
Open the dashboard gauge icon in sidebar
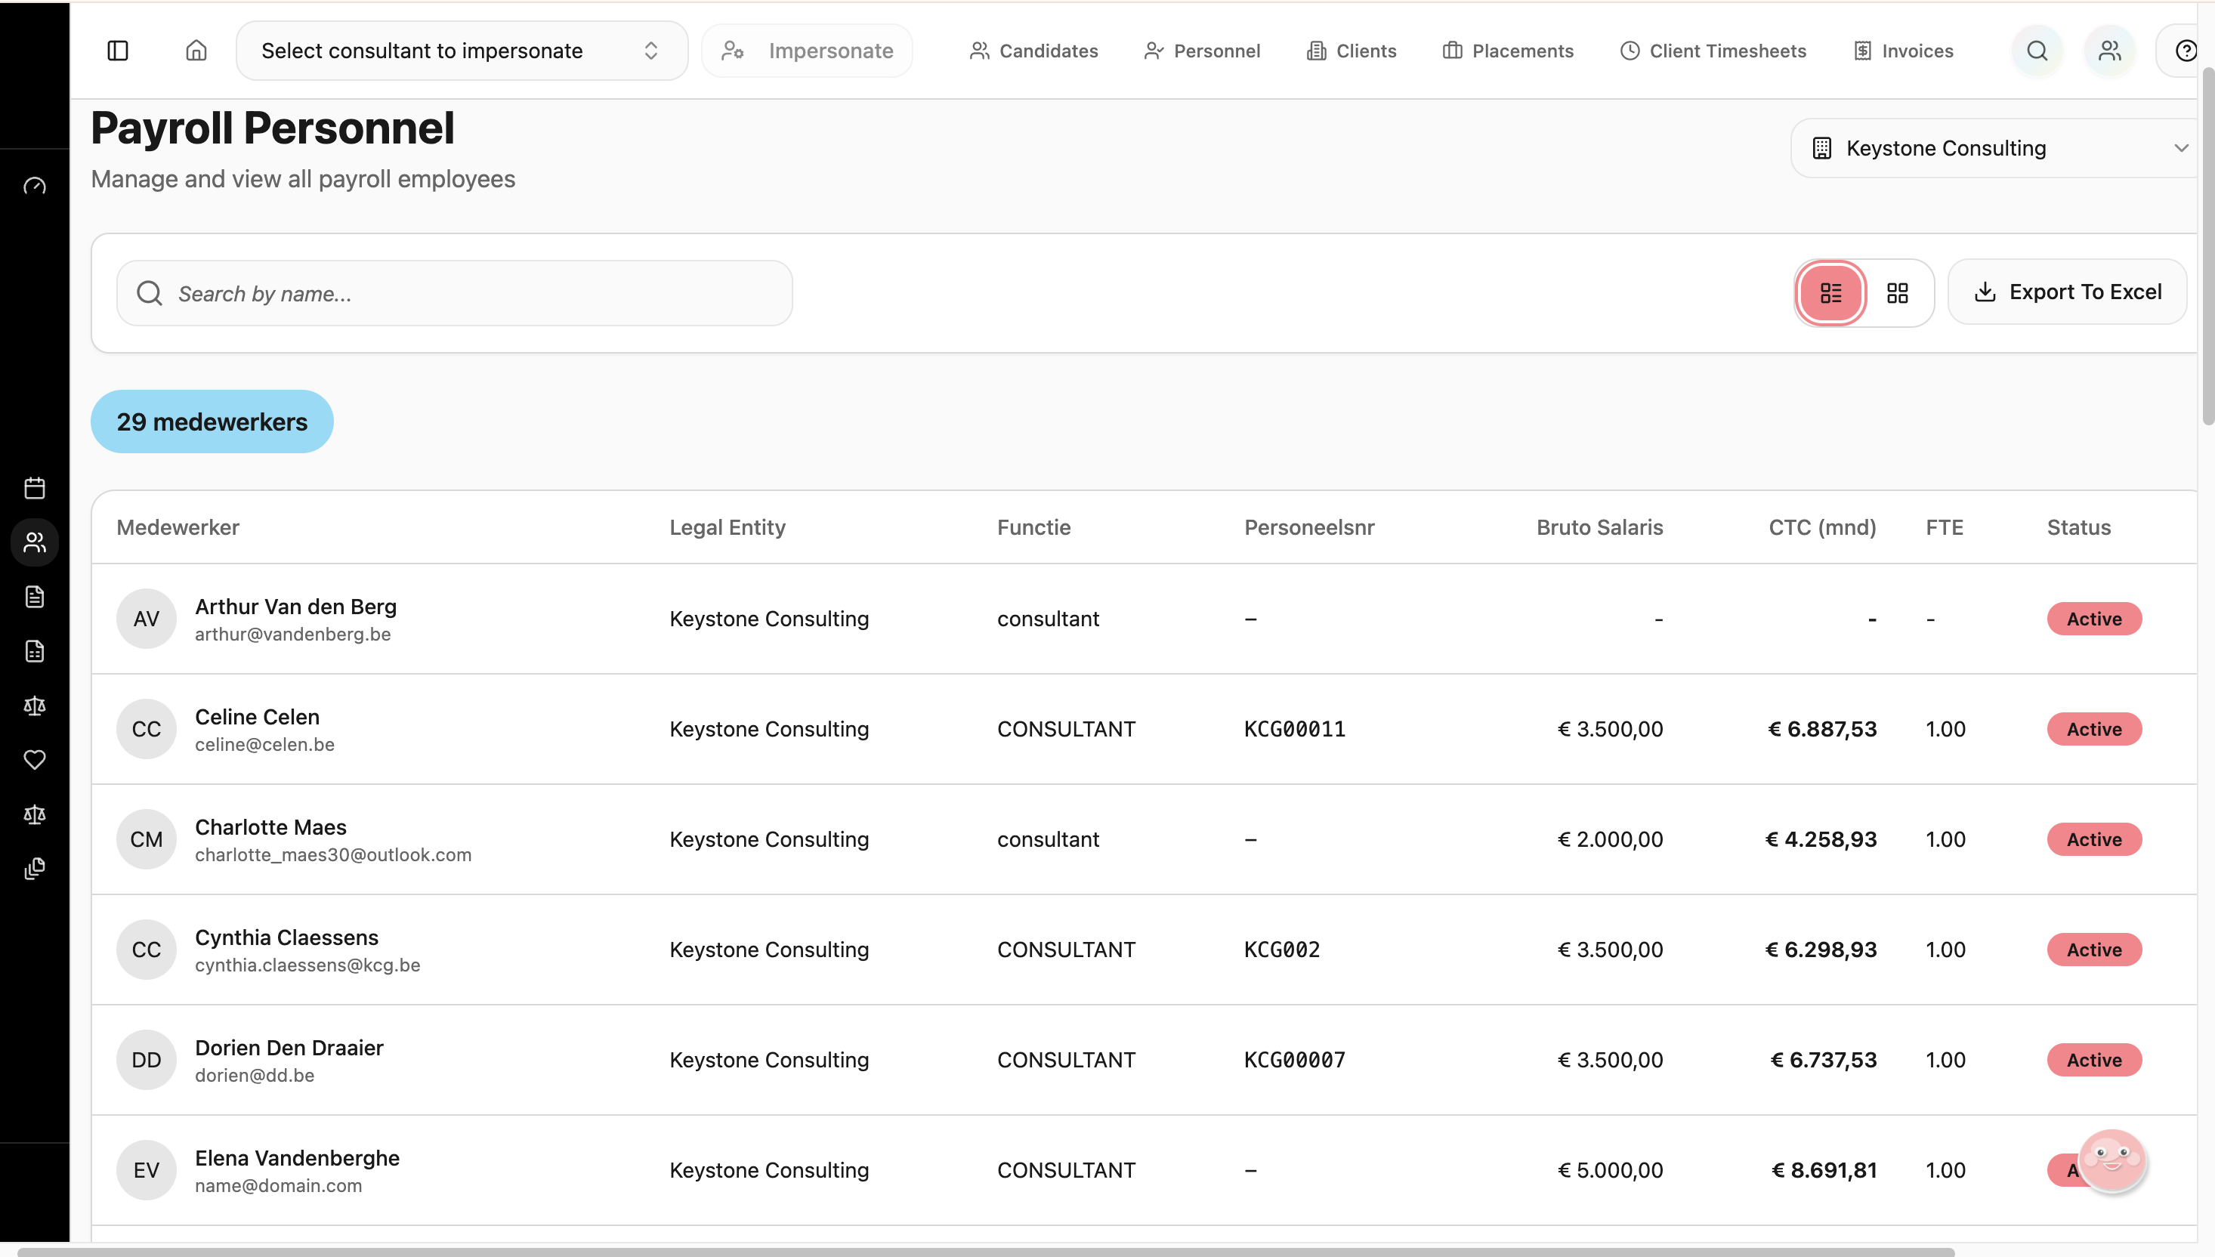pos(35,186)
